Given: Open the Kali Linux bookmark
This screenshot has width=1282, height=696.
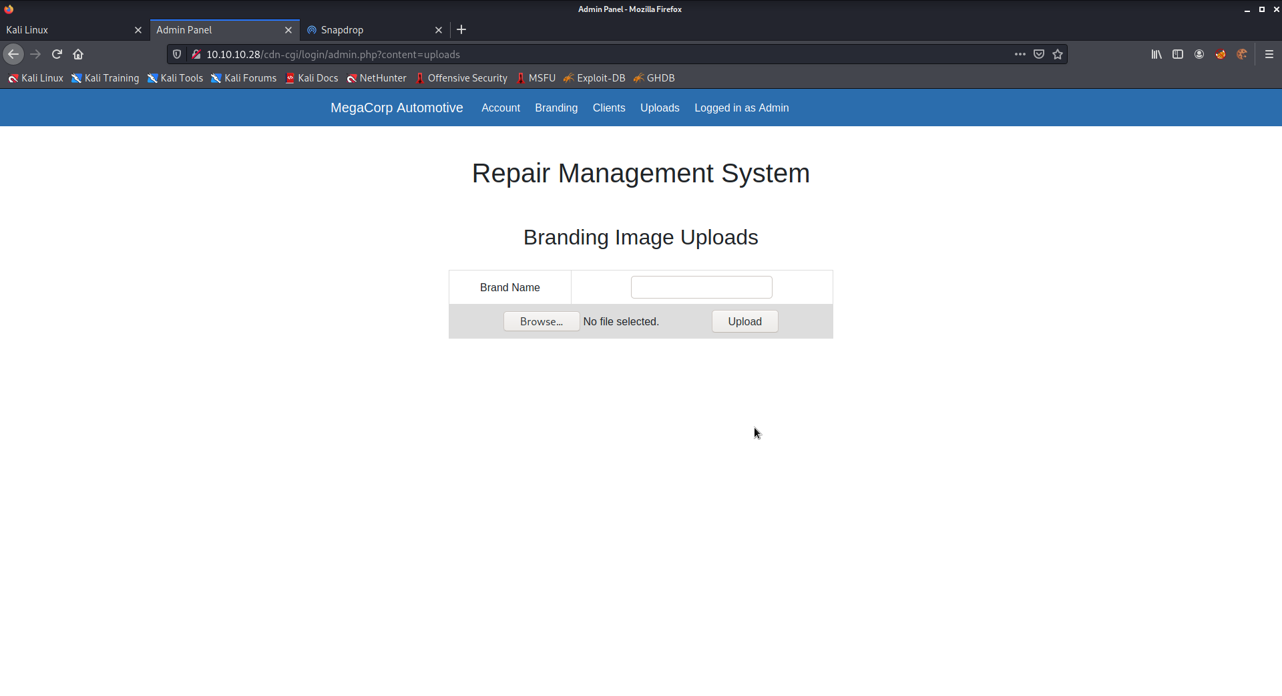Looking at the screenshot, I should coord(35,78).
